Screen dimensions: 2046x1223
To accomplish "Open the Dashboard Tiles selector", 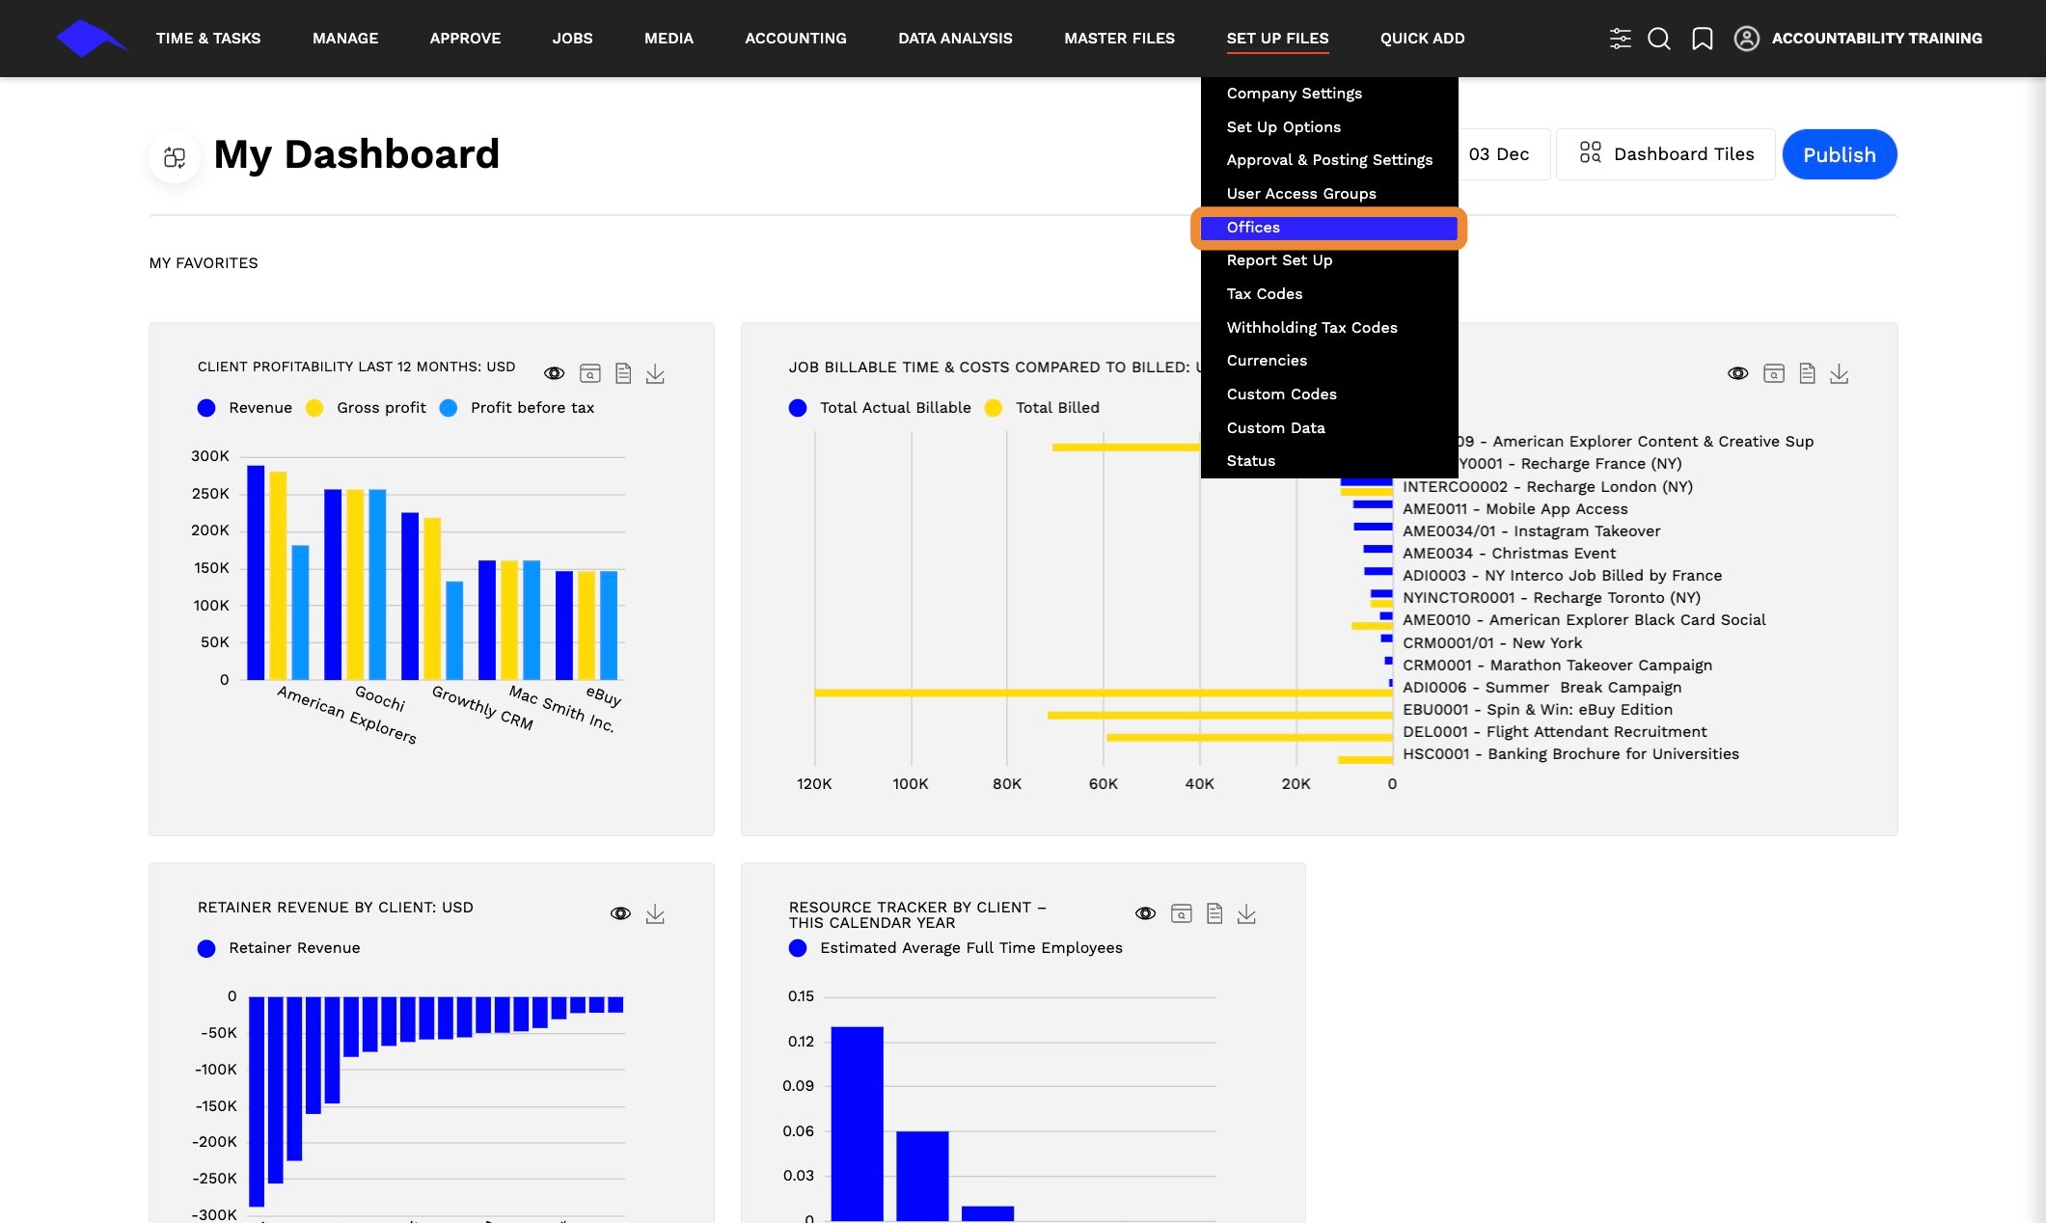I will (1666, 154).
